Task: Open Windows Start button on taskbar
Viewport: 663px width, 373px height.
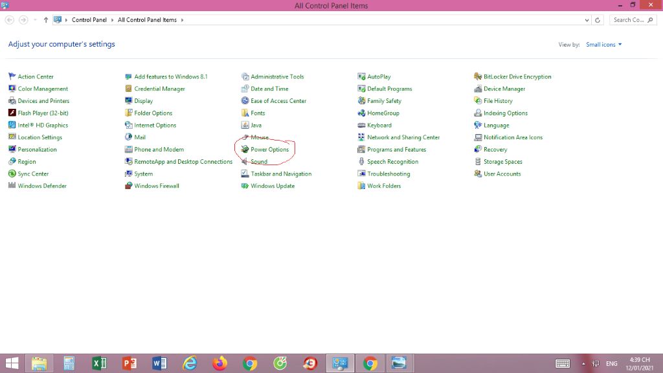Action: click(x=12, y=363)
